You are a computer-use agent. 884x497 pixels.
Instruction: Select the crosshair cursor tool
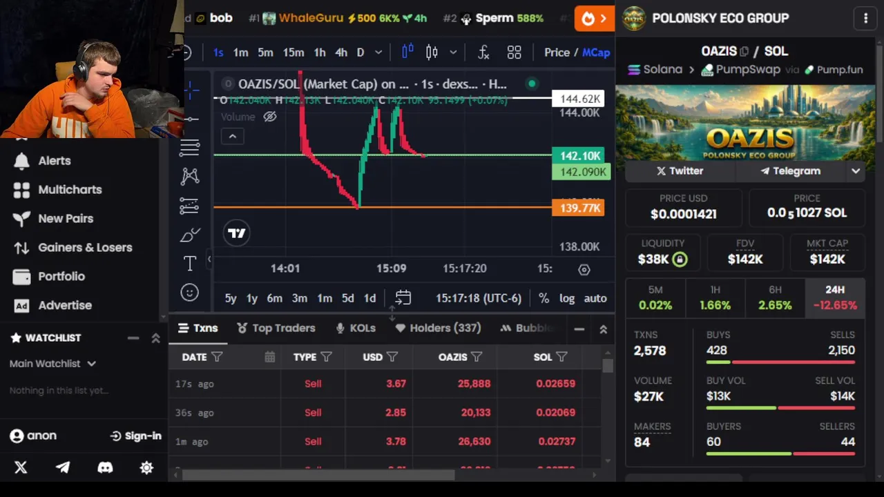tap(191, 89)
